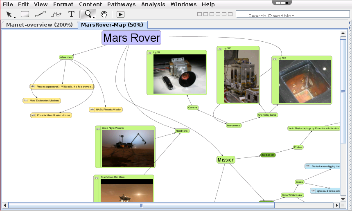This screenshot has height=211, width=352.
Task: Click jpg icon on Lg 103 node
Action: [220, 49]
